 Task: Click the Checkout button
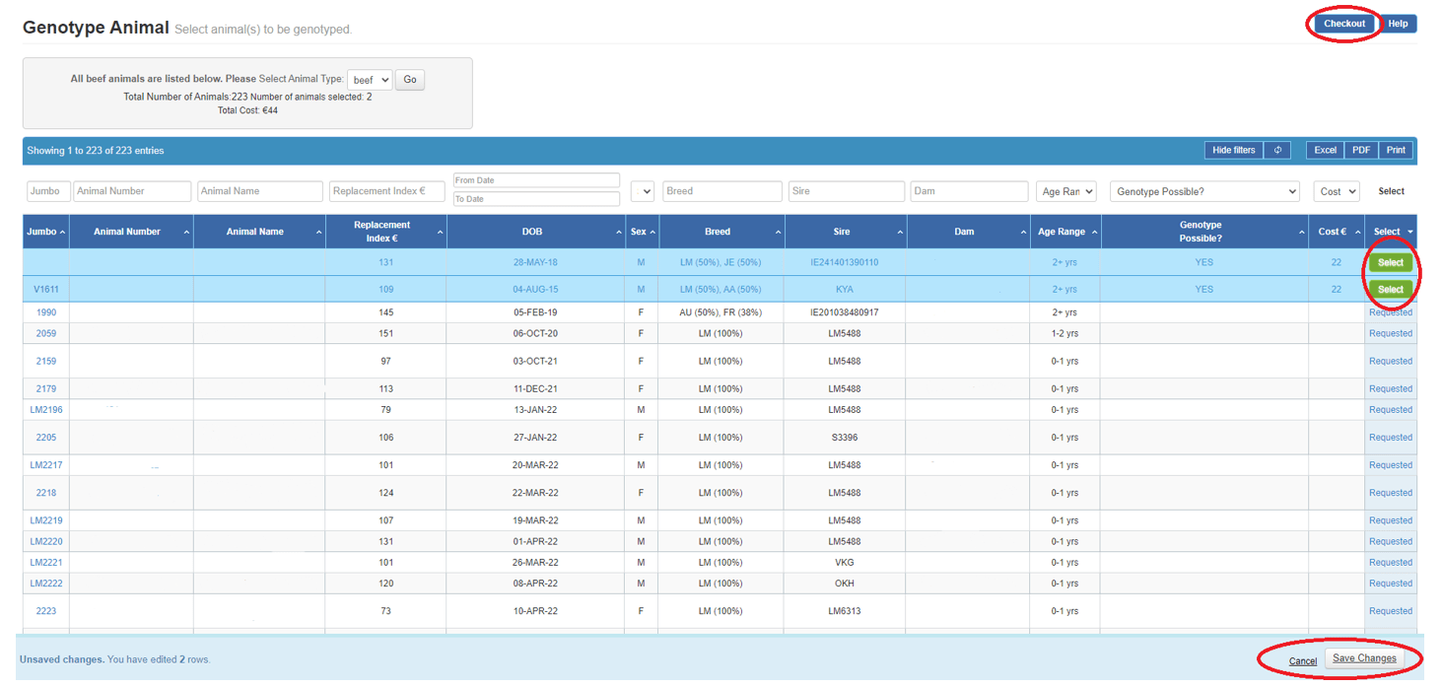(x=1344, y=24)
